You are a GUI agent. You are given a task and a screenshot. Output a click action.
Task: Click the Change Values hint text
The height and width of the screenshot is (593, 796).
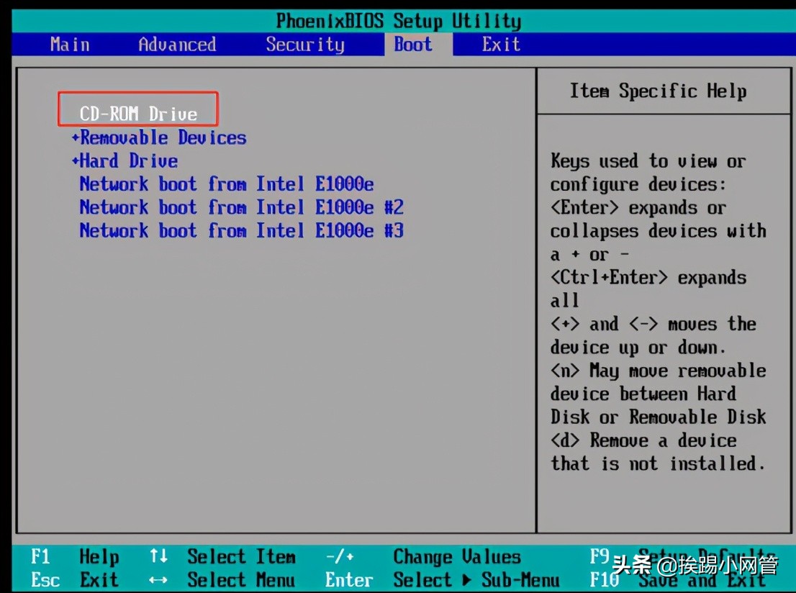[x=457, y=556]
